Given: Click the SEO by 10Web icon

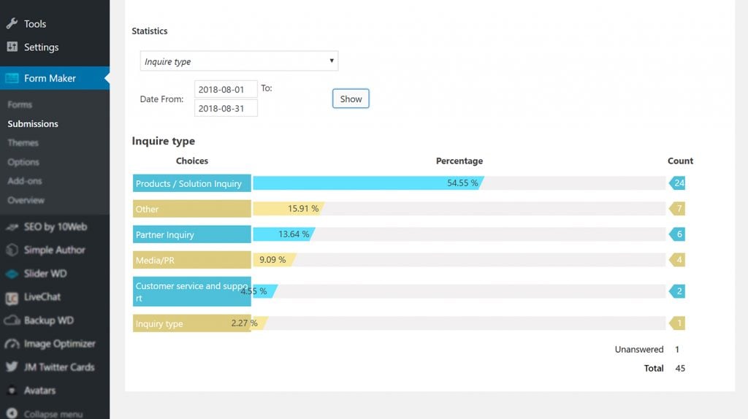Looking at the screenshot, I should [x=12, y=226].
